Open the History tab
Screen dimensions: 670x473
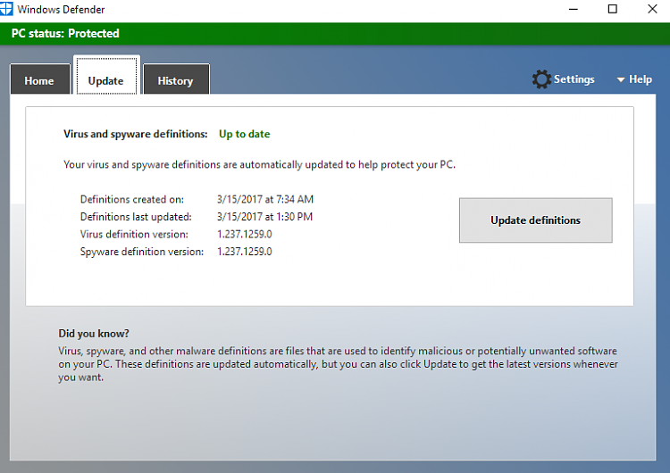(x=176, y=79)
